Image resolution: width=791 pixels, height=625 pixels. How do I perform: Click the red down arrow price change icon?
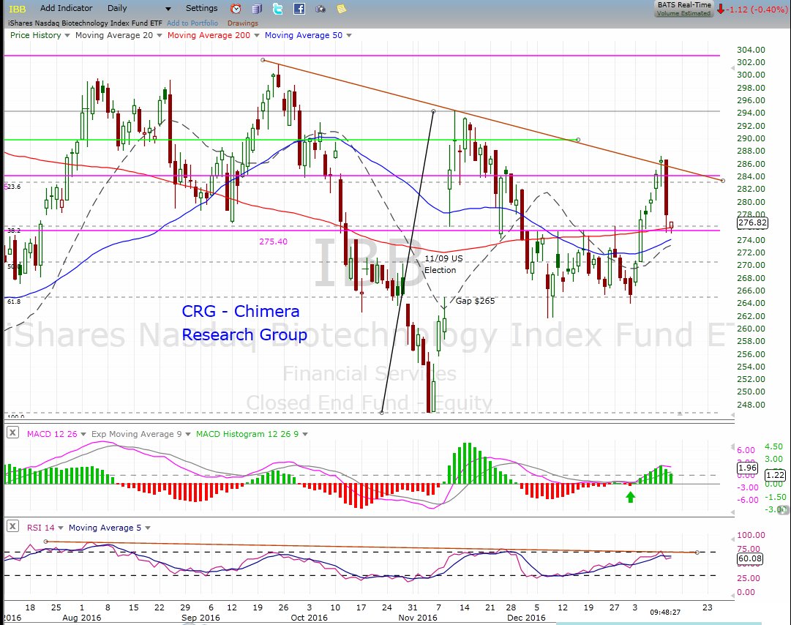click(721, 9)
